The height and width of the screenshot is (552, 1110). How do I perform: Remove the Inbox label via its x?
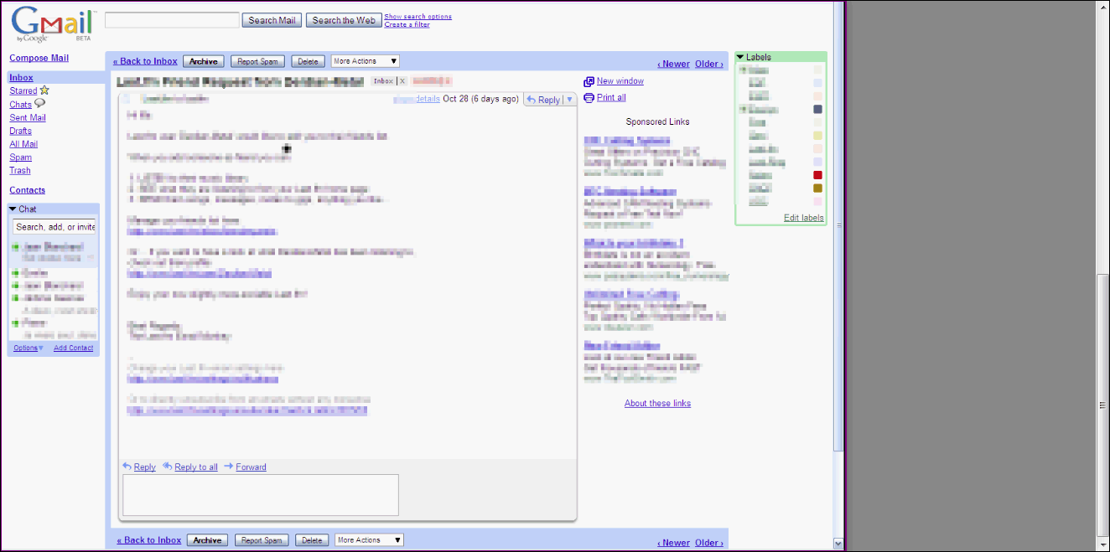[402, 81]
